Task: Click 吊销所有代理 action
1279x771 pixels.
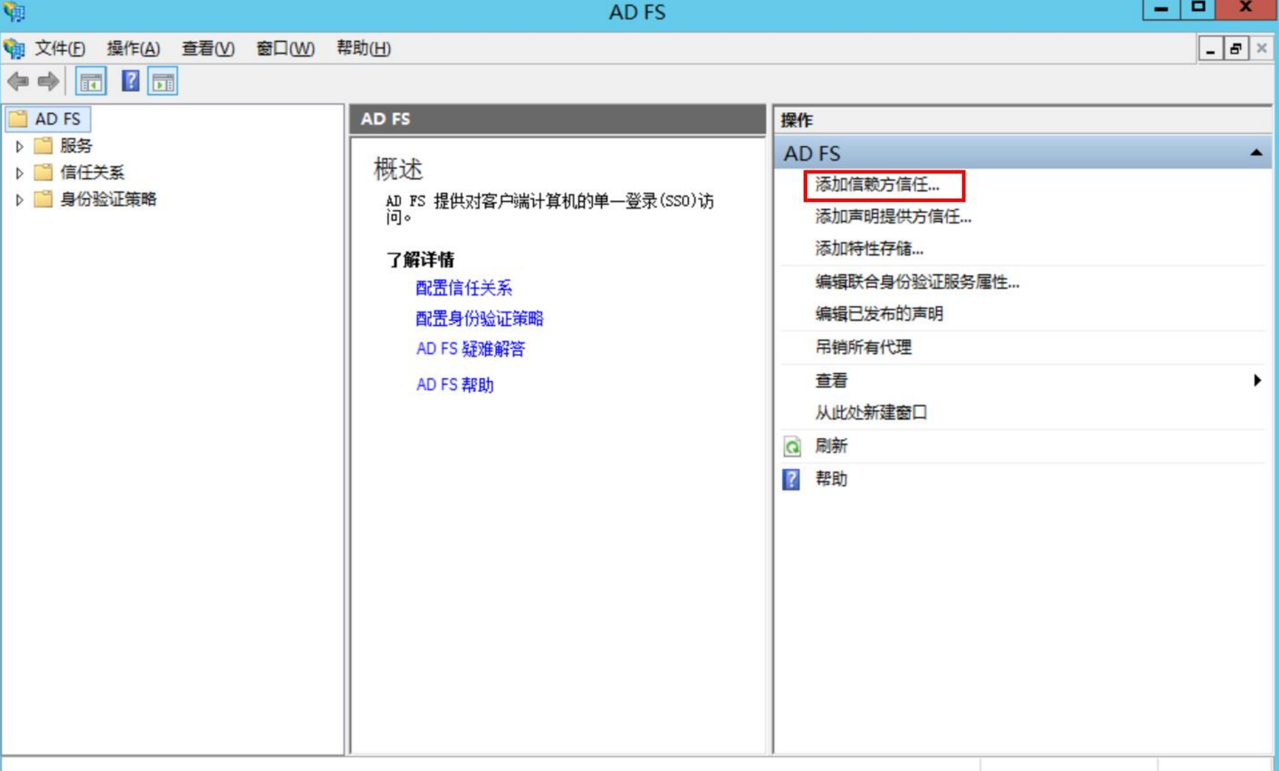Action: [863, 347]
